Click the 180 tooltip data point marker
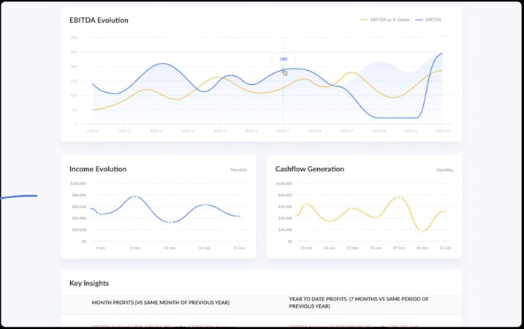The height and width of the screenshot is (329, 524). (284, 70)
